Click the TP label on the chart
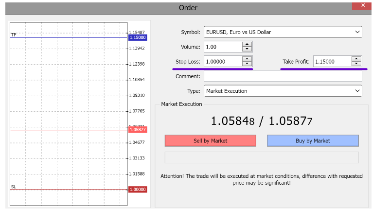Screen dimensions: 372x209 pos(14,35)
